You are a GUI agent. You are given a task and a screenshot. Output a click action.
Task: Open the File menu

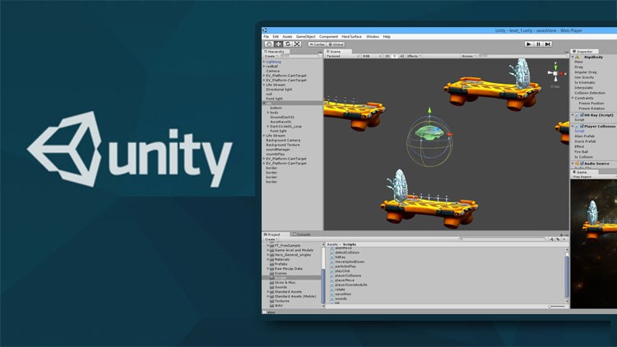pos(267,36)
